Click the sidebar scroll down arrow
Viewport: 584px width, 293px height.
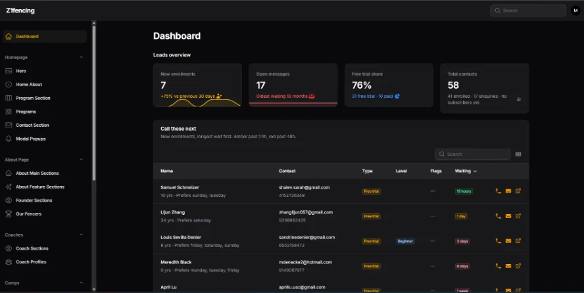(x=94, y=289)
